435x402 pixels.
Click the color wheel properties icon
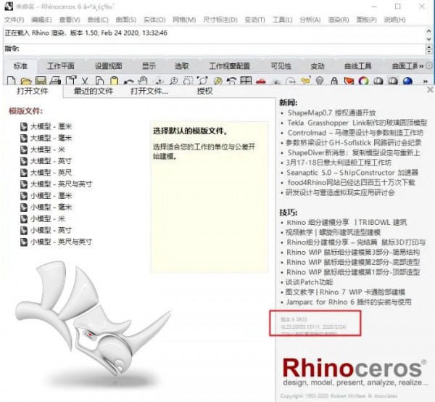pyautogui.click(x=363, y=81)
